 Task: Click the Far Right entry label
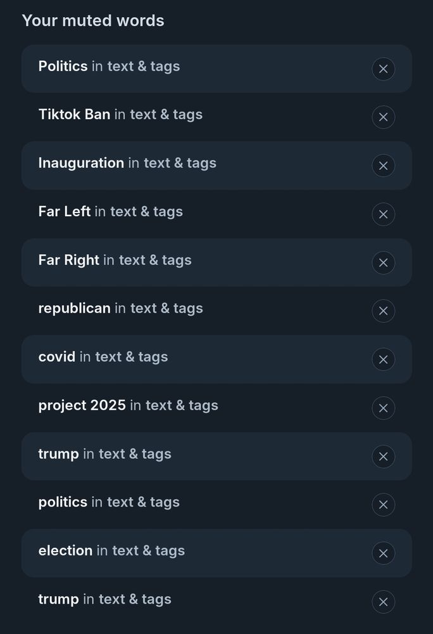click(115, 260)
